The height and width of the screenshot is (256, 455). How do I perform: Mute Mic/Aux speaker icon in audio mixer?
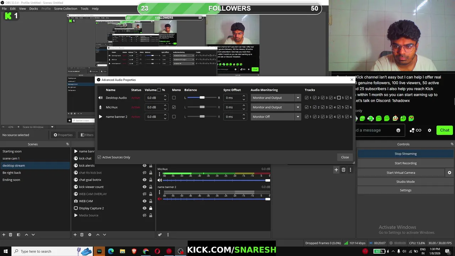[160, 180]
